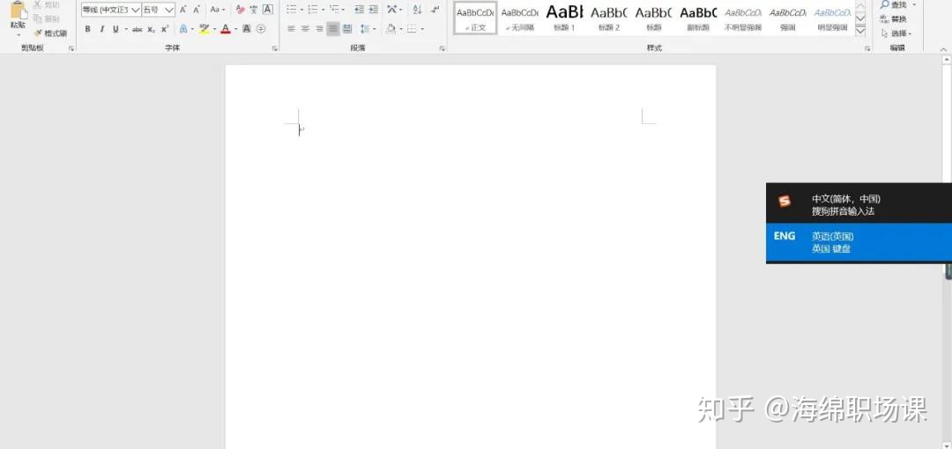Image resolution: width=952 pixels, height=449 pixels.
Task: Open the font size 五号 combo box
Action: tap(159, 10)
